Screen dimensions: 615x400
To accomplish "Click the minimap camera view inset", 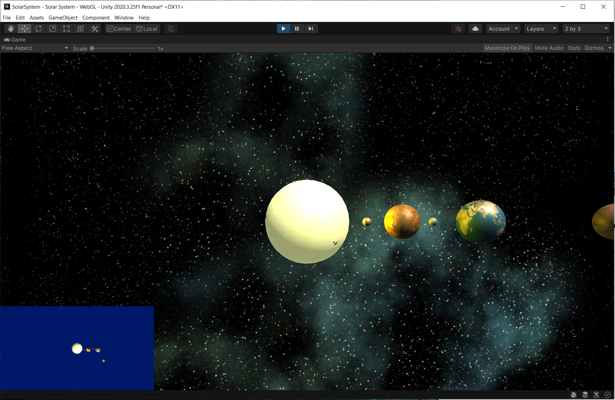I will [x=77, y=348].
